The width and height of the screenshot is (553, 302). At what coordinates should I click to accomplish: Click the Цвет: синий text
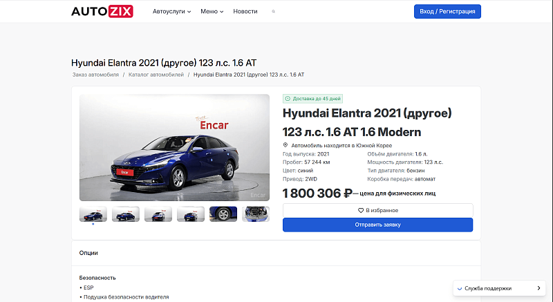point(298,171)
